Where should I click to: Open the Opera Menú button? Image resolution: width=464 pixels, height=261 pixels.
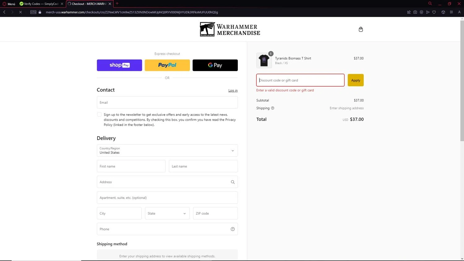9,4
